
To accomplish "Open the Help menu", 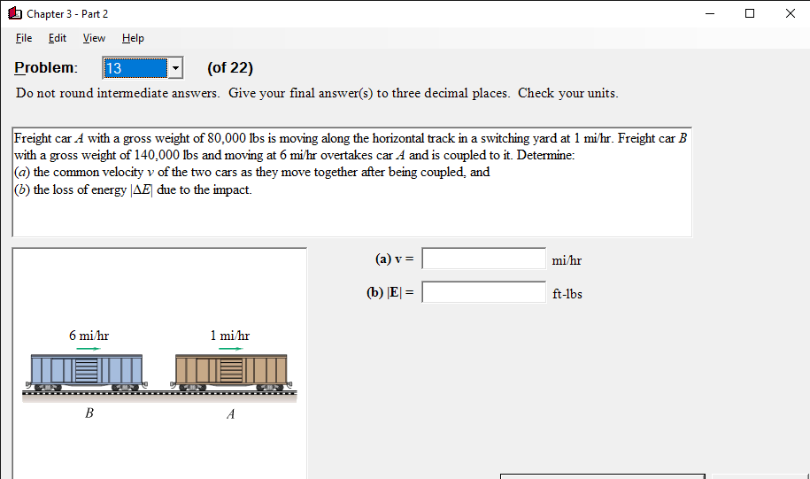I will (x=133, y=38).
